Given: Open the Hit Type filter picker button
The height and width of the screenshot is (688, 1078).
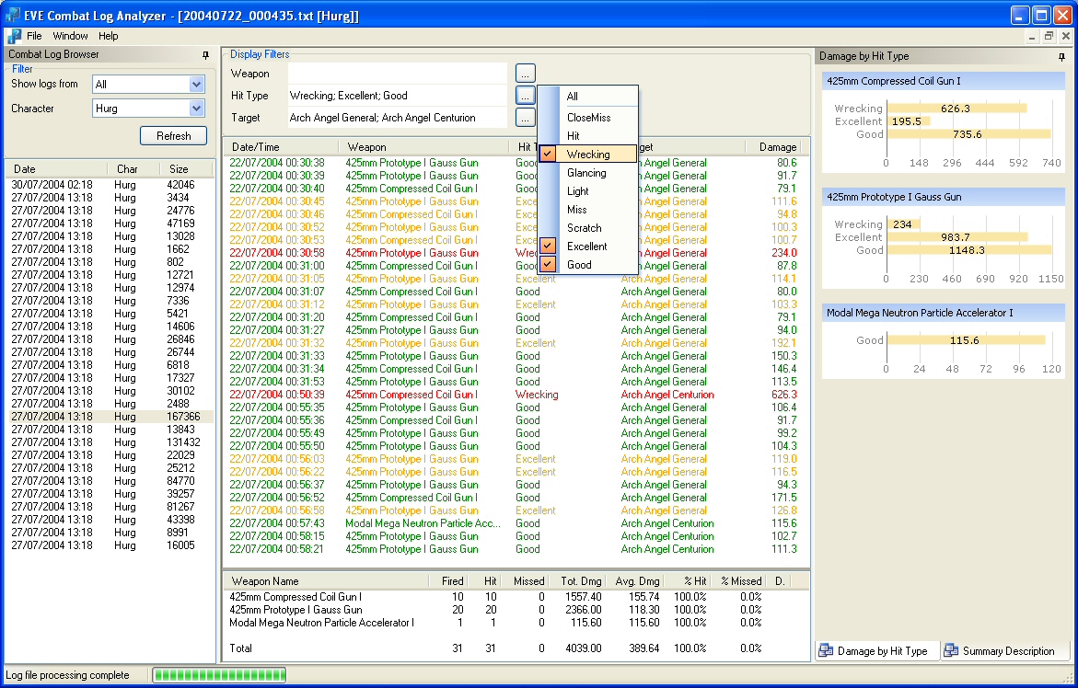Looking at the screenshot, I should pyautogui.click(x=526, y=95).
